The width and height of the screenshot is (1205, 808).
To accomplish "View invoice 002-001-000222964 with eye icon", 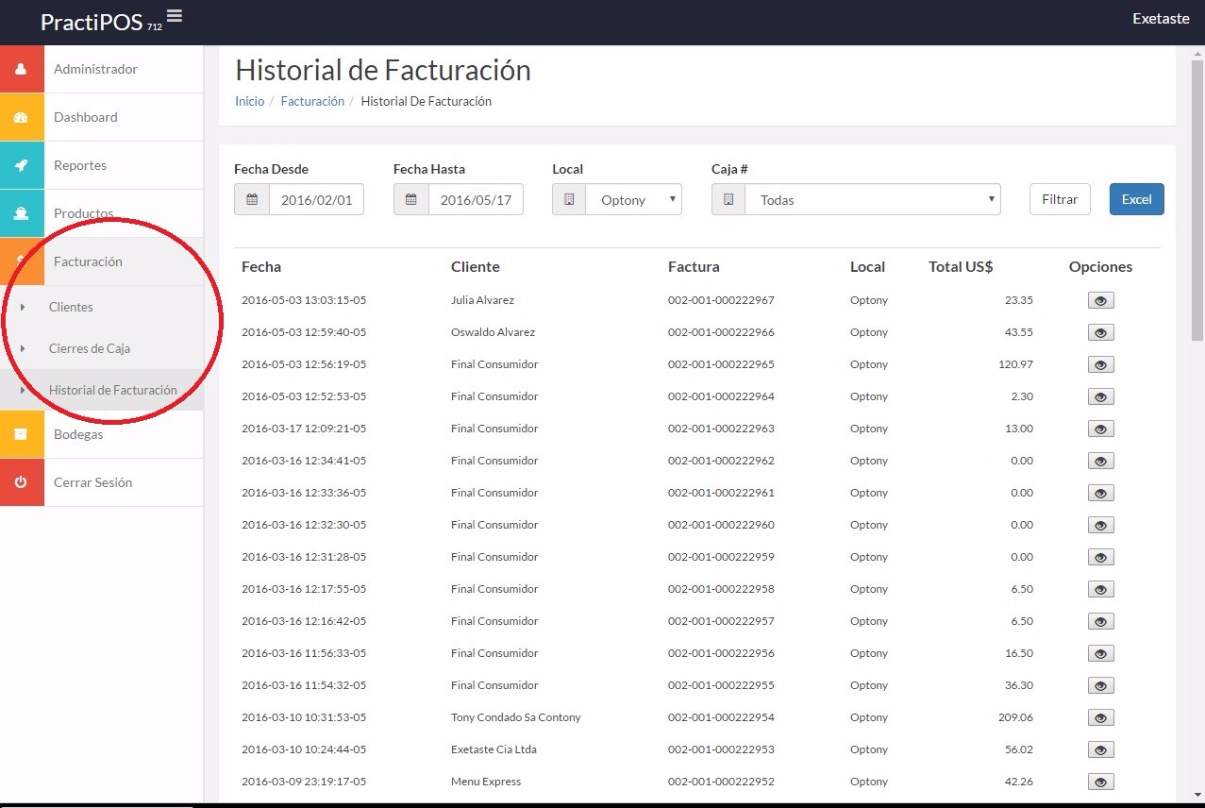I will click(x=1100, y=396).
